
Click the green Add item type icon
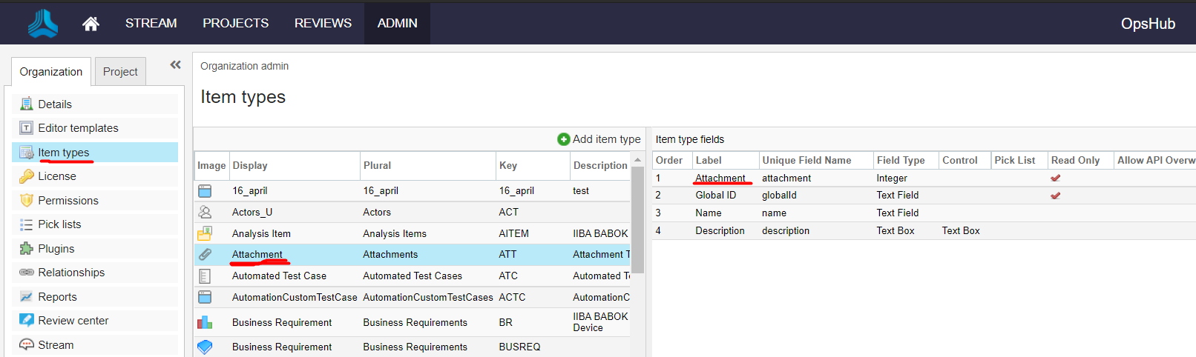pyautogui.click(x=564, y=139)
